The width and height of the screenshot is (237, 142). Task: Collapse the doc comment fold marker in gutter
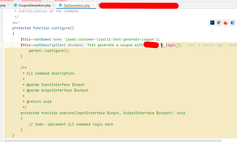[3, 17]
